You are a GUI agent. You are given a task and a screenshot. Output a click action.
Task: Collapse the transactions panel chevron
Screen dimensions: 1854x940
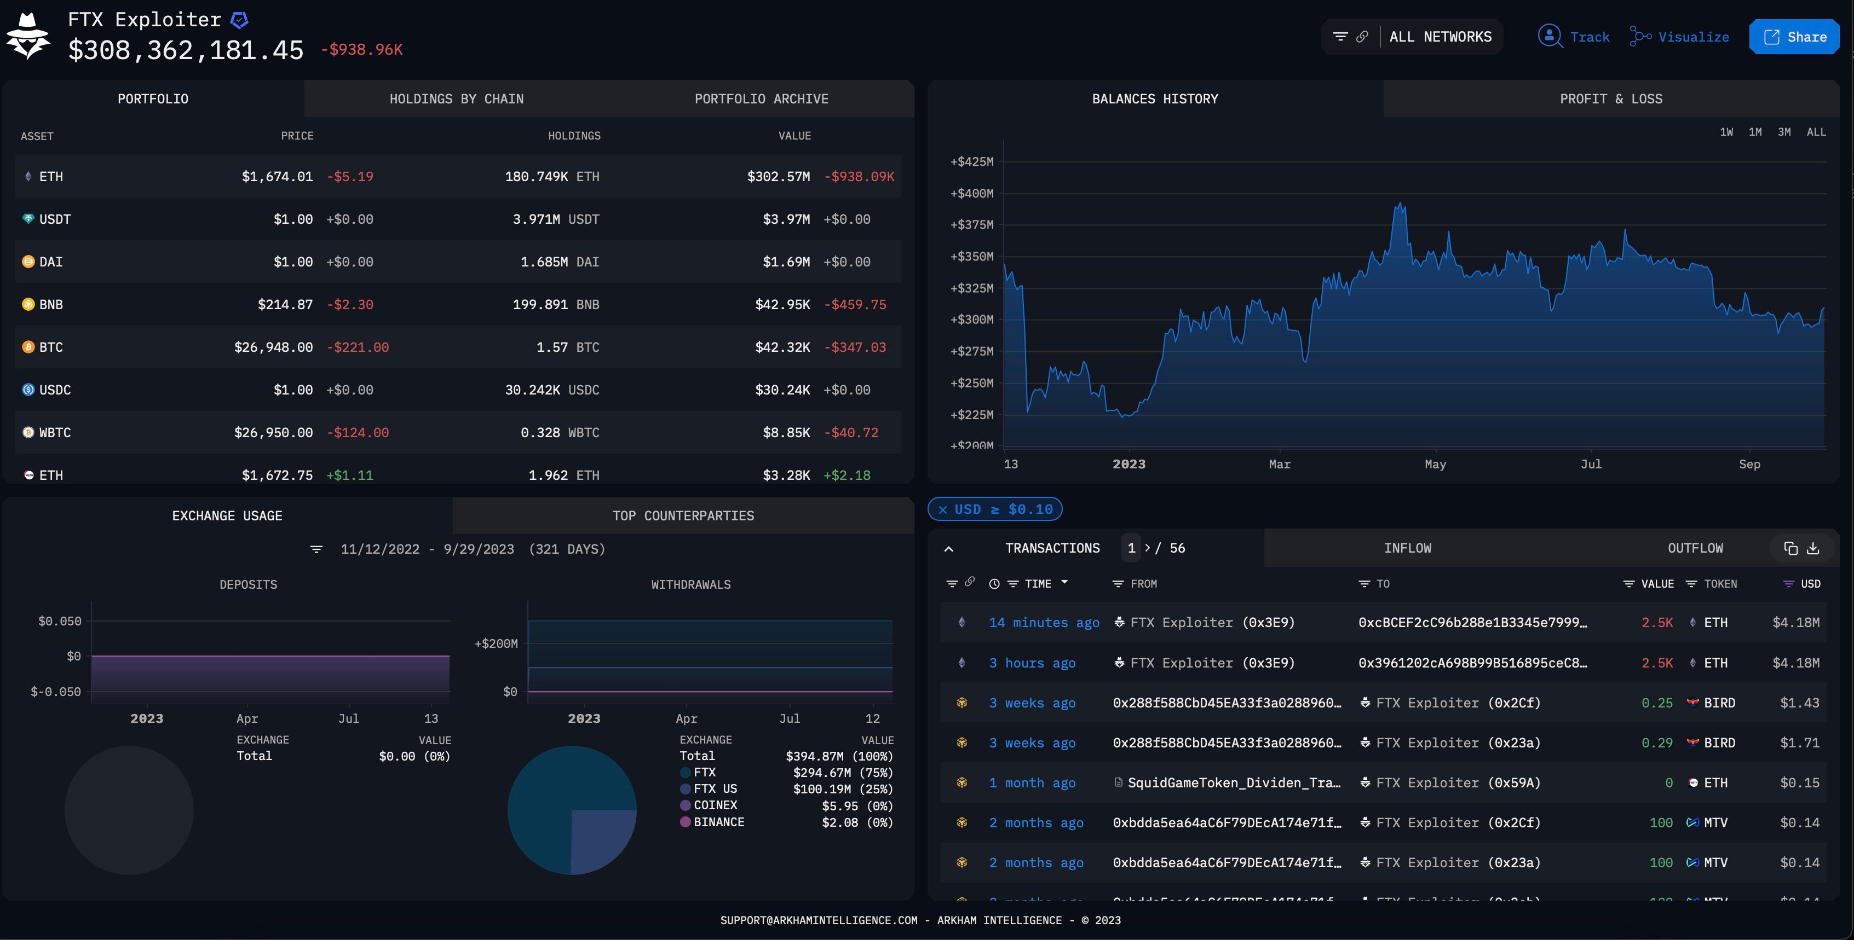click(x=950, y=548)
